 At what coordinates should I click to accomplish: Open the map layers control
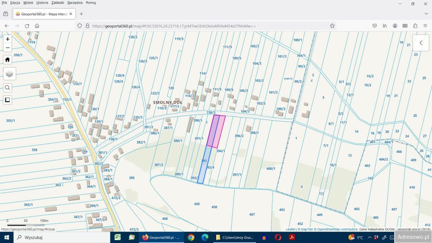click(x=9, y=74)
